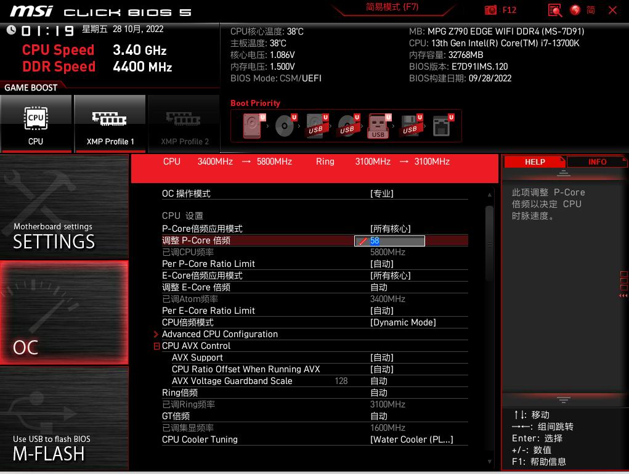Switch to EZ mode via 简易模式 (F7)

tap(392, 7)
